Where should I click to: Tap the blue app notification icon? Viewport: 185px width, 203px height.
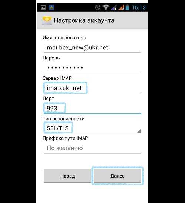51,7
